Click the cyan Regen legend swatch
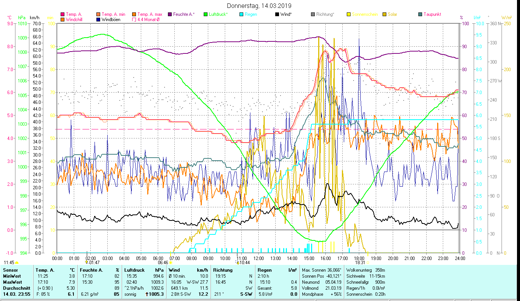This screenshot has height=301, width=520. coord(242,14)
